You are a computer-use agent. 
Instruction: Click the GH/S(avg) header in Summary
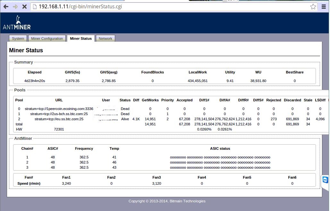tap(108, 72)
